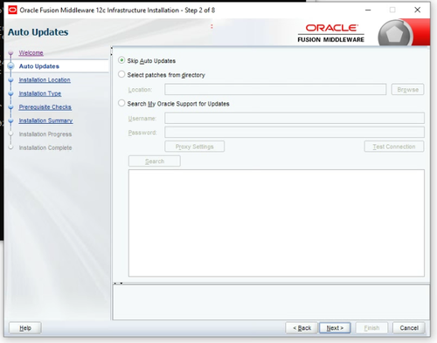437x343 pixels.
Task: Click the Finish button
Action: (371, 328)
